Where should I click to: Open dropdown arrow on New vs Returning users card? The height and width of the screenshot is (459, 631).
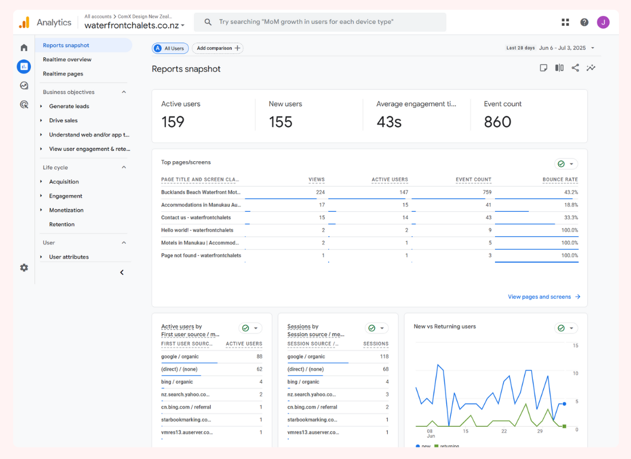click(x=571, y=328)
